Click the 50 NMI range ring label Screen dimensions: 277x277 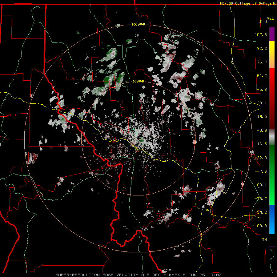tap(138, 82)
